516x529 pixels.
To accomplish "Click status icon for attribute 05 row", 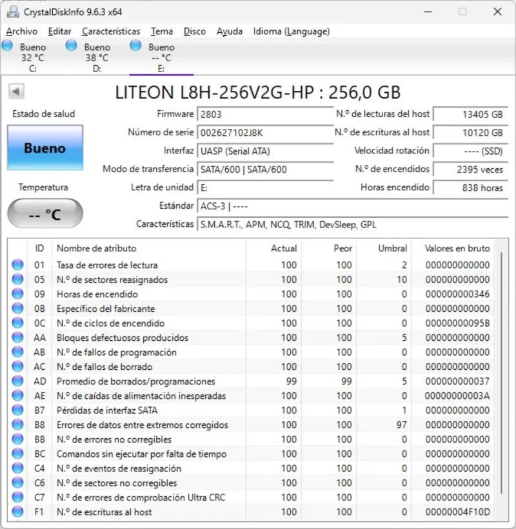I will 17,280.
